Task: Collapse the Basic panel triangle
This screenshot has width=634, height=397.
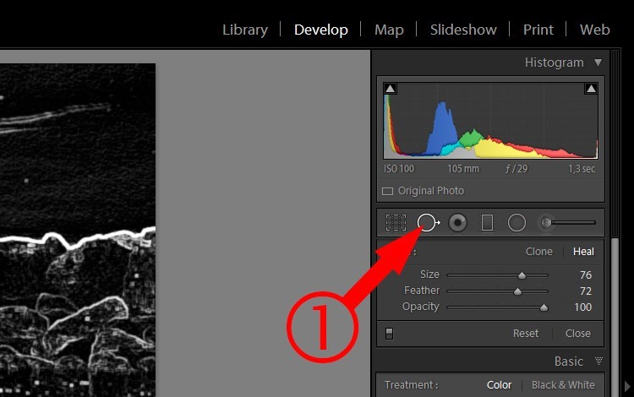Action: (598, 361)
